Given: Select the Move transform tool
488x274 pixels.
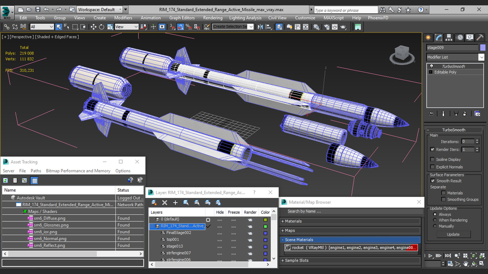Looking at the screenshot, I should click(x=93, y=27).
